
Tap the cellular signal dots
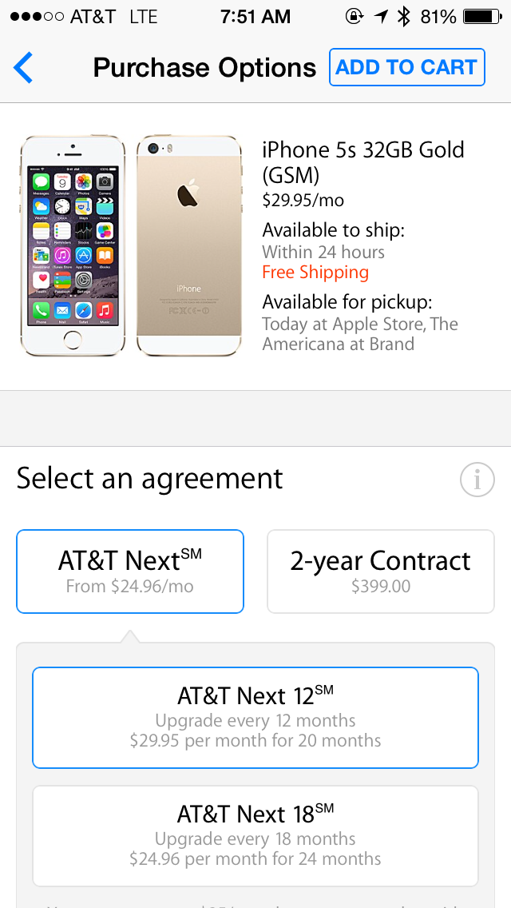click(37, 17)
